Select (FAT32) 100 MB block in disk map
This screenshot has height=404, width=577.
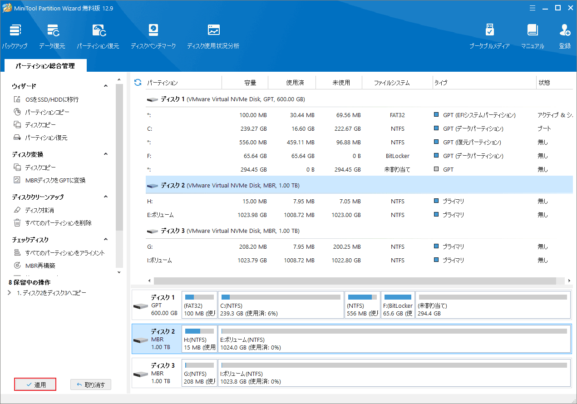(199, 305)
